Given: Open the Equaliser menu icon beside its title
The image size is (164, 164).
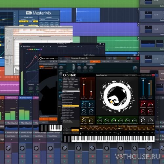Looking at the screenshot, I should point(21,47).
